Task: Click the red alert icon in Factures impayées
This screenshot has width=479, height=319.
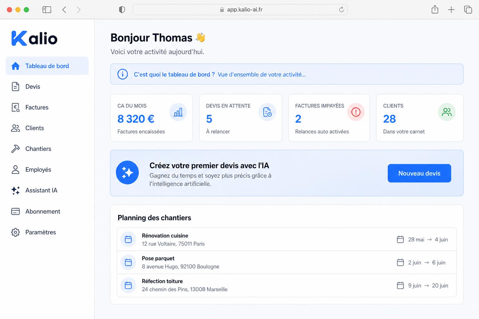Action: click(x=356, y=112)
